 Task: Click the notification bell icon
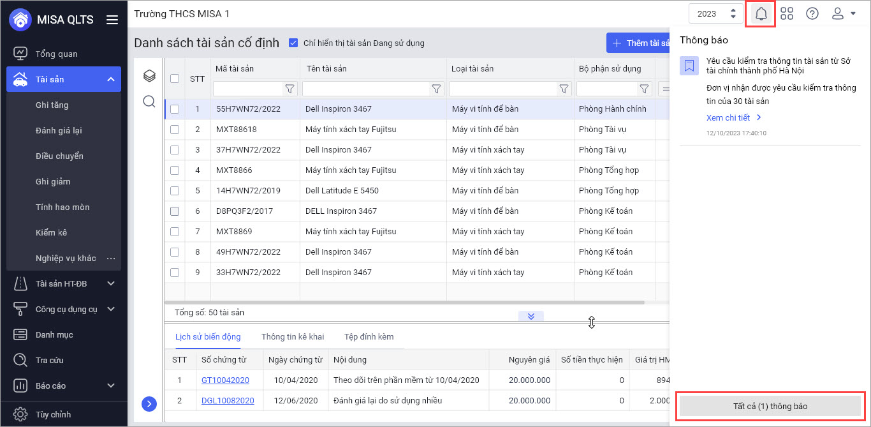coord(761,13)
